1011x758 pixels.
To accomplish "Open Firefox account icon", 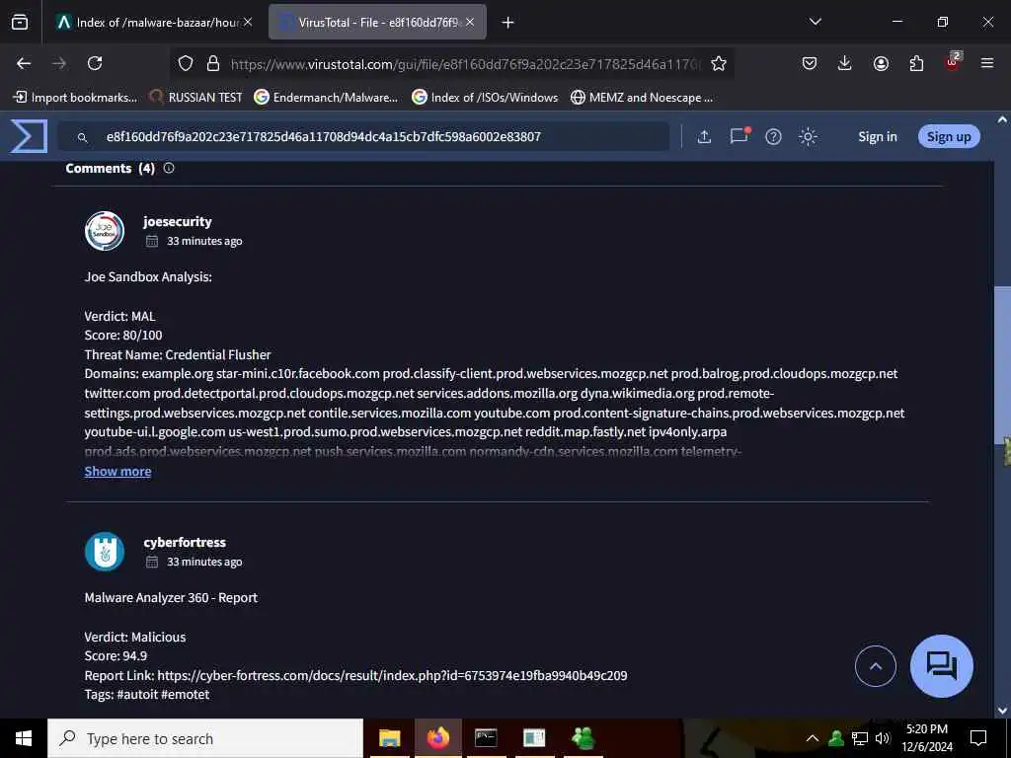I will pos(881,63).
